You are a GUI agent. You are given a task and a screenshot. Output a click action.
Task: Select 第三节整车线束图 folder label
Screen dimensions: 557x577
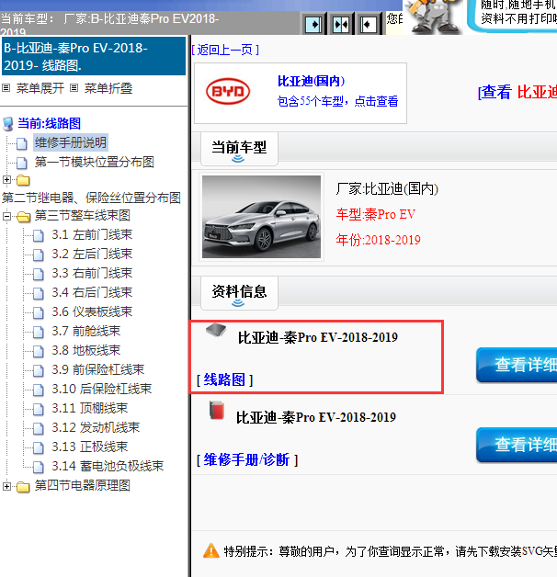click(x=83, y=215)
